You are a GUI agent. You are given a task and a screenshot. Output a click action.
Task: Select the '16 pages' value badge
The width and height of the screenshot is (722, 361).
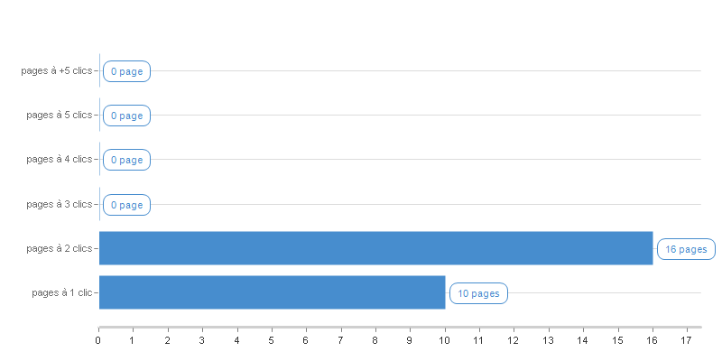click(686, 249)
